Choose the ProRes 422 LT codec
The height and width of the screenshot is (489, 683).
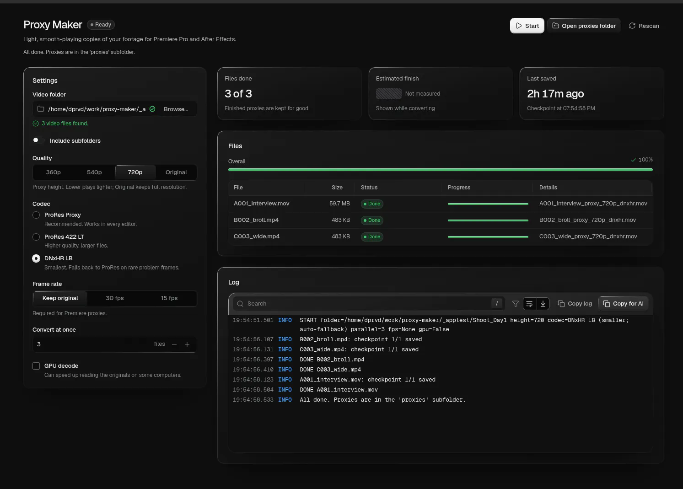pyautogui.click(x=36, y=237)
